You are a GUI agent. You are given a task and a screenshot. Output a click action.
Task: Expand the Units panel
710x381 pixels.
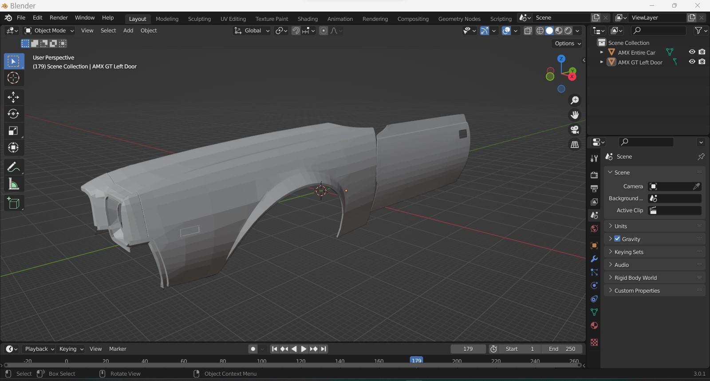click(655, 226)
